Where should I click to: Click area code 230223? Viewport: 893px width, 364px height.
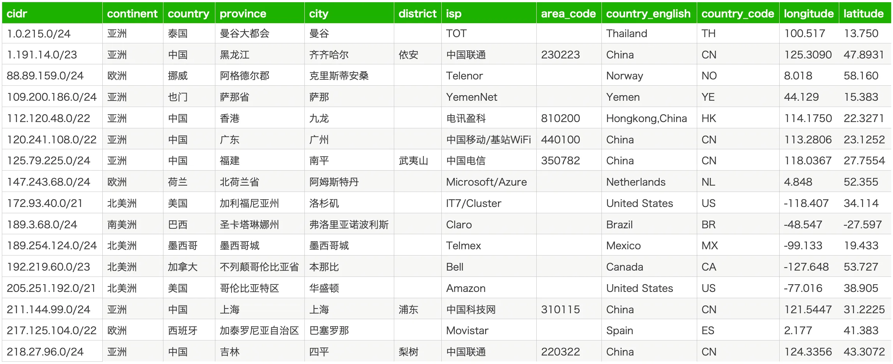(x=569, y=54)
